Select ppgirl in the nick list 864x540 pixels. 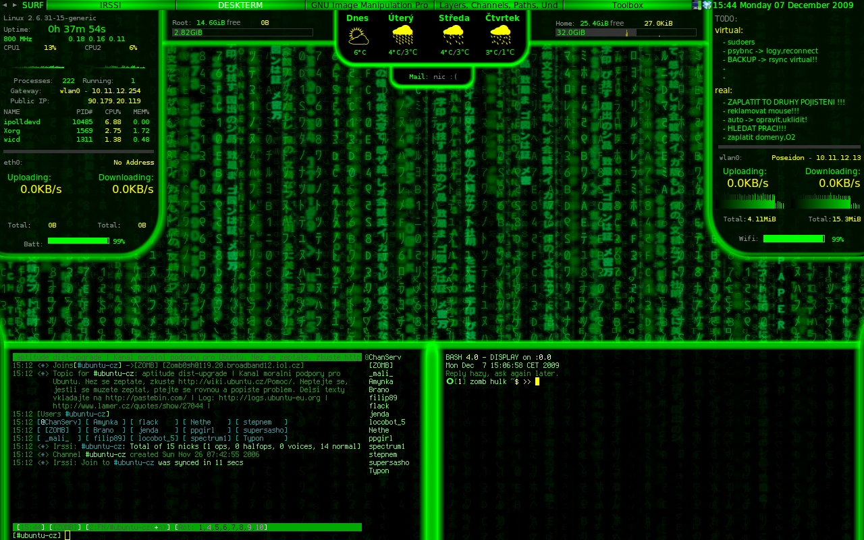pyautogui.click(x=381, y=438)
